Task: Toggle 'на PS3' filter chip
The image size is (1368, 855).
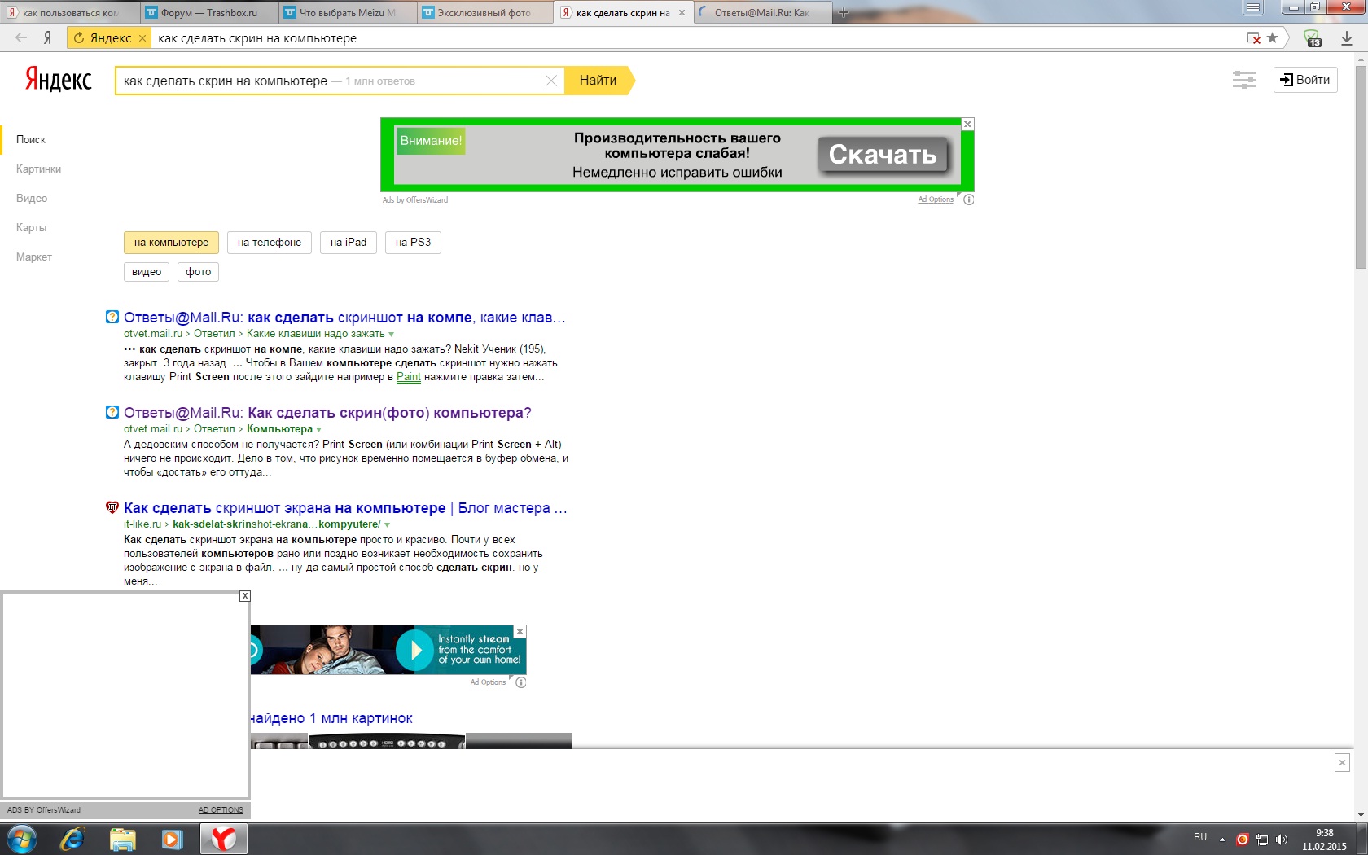Action: click(x=413, y=243)
